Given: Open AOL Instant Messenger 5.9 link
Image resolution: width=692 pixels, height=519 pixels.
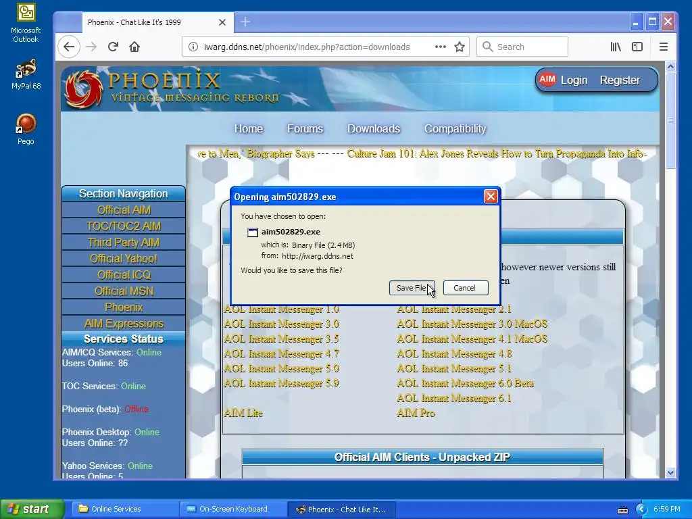Looking at the screenshot, I should [x=282, y=384].
